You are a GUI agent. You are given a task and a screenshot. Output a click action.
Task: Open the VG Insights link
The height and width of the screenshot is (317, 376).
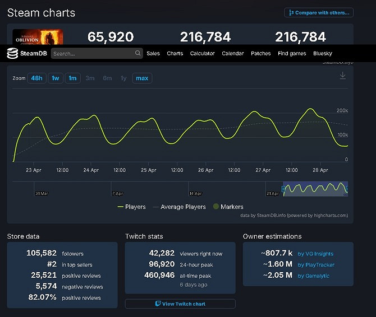(x=315, y=254)
